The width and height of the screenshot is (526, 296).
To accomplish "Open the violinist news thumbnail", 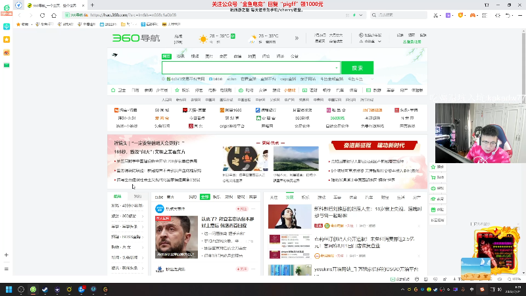I will [x=289, y=216].
